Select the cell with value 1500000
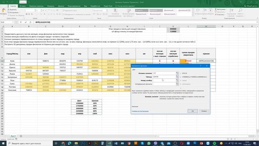Image resolution: width=259 pixels, height=146 pixels. [79, 103]
